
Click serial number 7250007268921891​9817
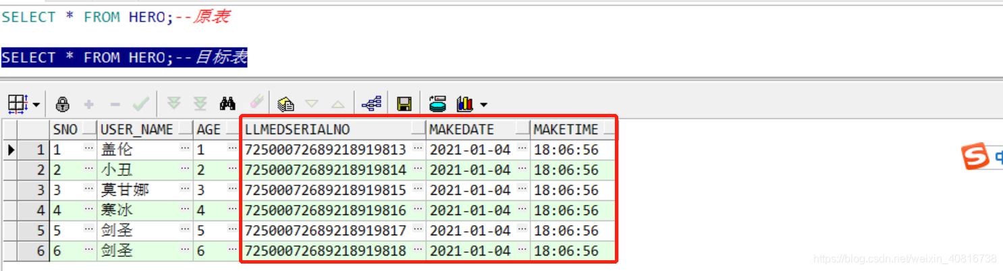[x=326, y=231]
